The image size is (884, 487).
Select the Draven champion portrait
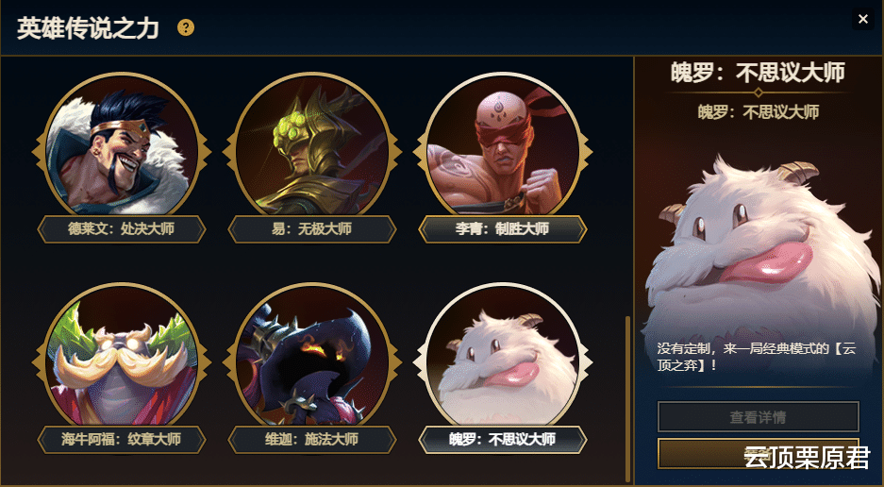121,146
